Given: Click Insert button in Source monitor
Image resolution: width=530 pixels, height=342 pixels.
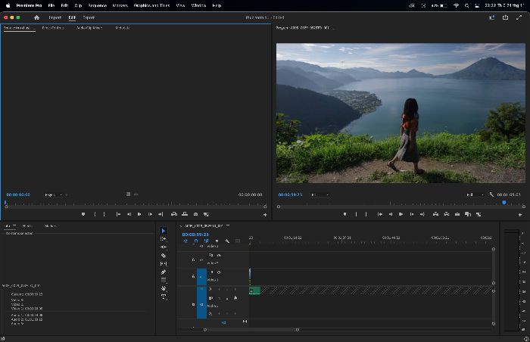Looking at the screenshot, I should [173, 214].
